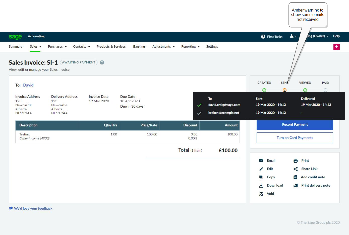
Task: Expand the Sales dropdown menu
Action: point(35,47)
